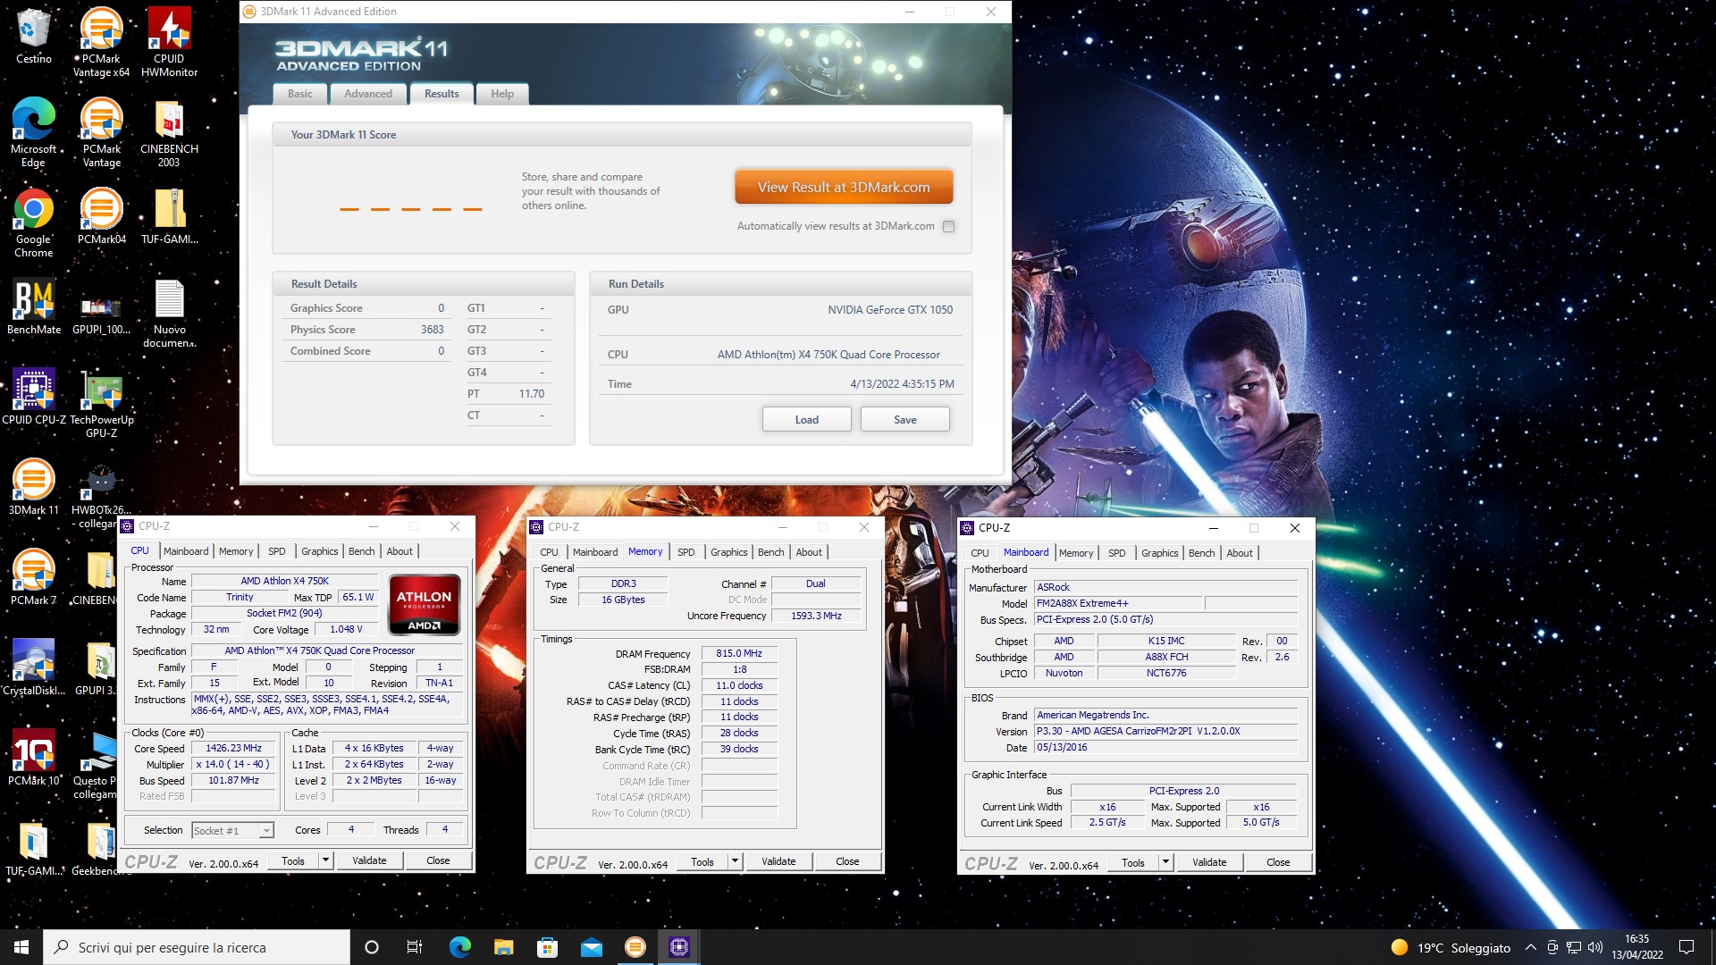Open CINEBENCH 2003 archive icon
1716x965 pixels.
[169, 132]
